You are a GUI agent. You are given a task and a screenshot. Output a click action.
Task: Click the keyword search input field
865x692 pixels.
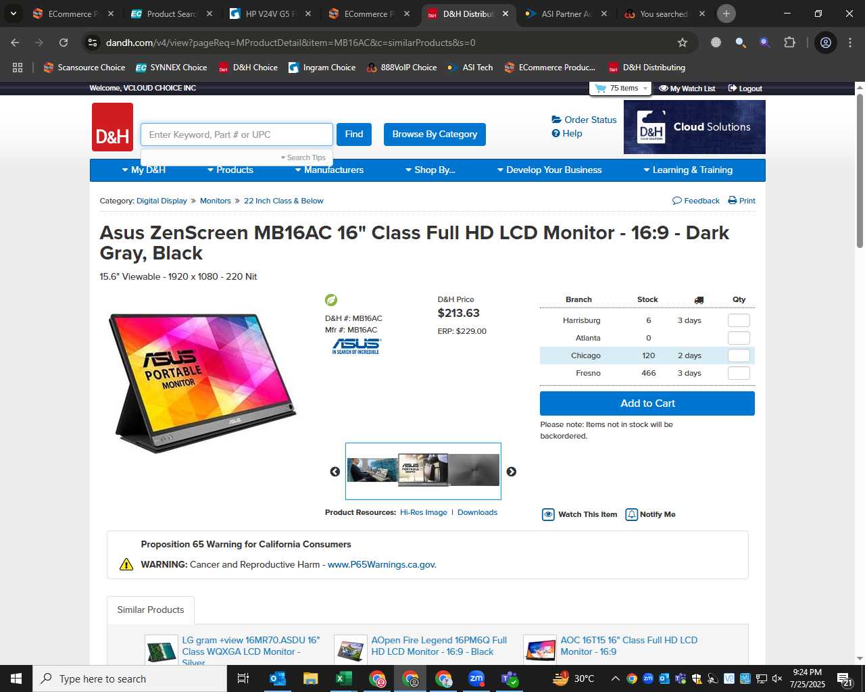(237, 134)
